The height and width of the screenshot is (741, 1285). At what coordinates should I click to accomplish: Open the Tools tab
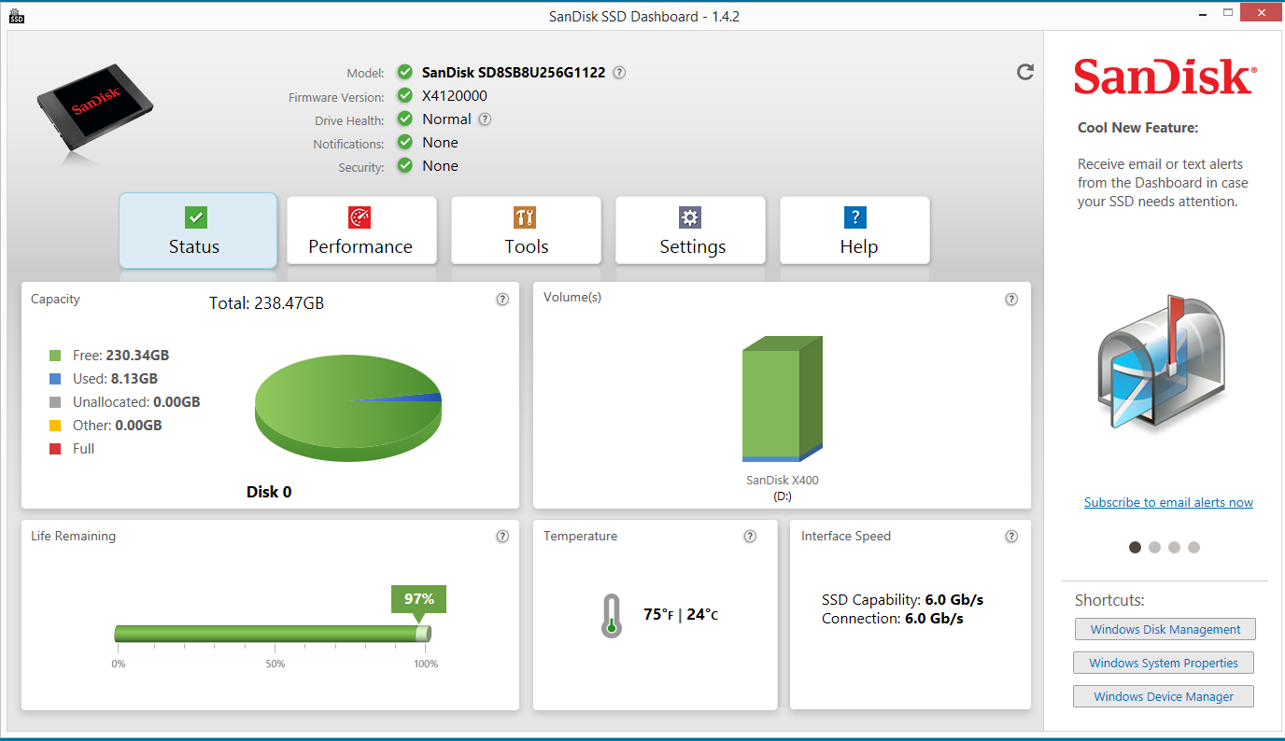click(x=526, y=231)
